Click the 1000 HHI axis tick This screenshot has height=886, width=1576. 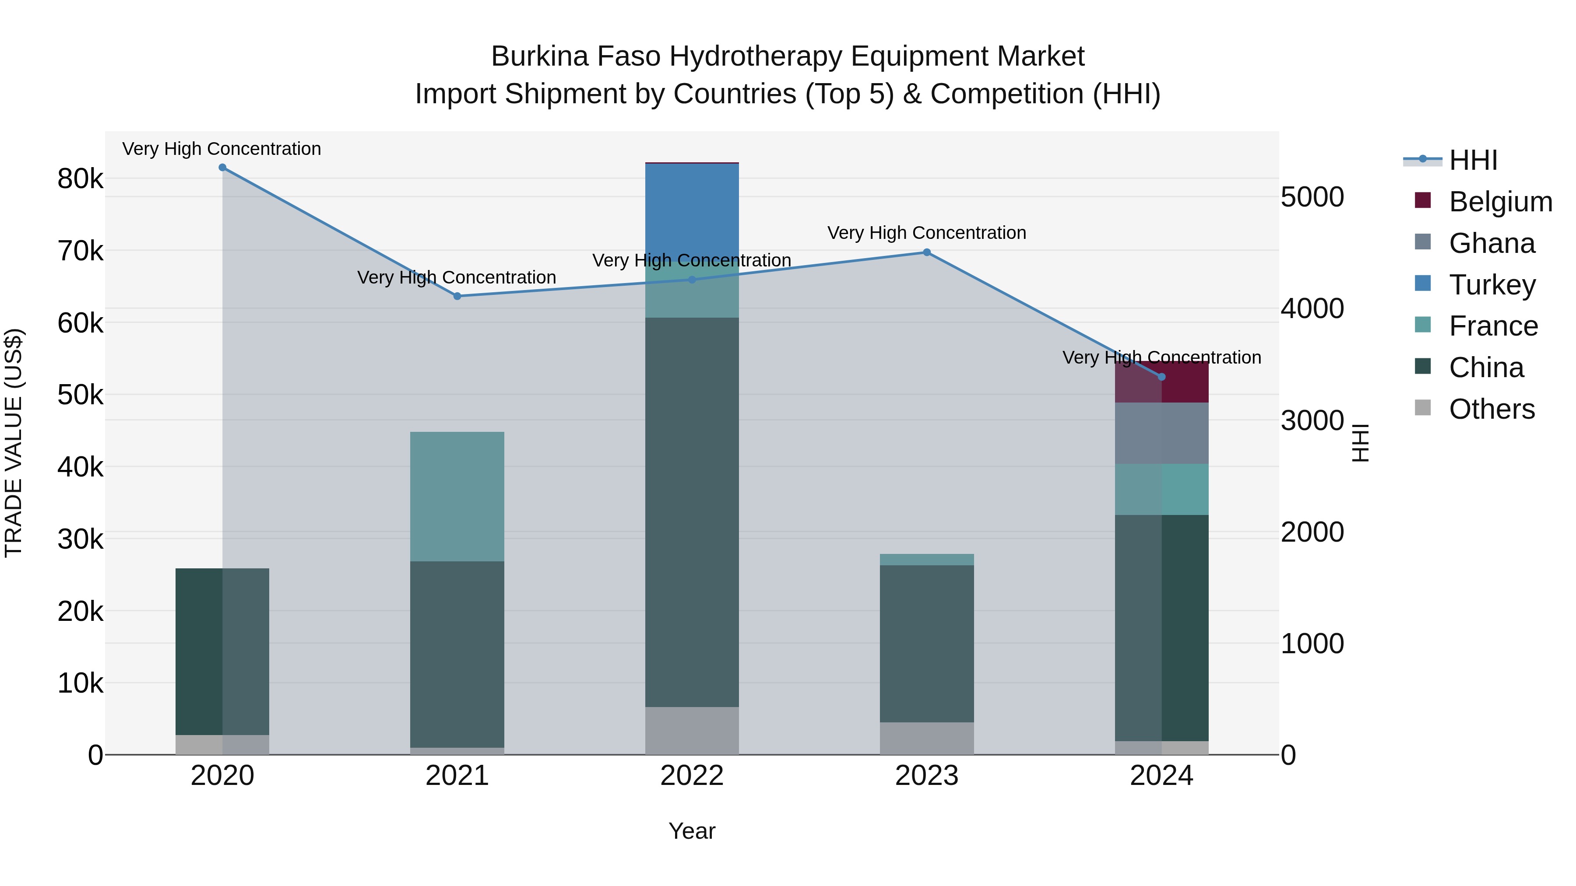(x=1312, y=643)
